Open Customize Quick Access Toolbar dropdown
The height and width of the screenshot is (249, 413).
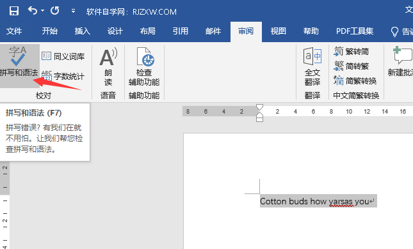tap(73, 11)
